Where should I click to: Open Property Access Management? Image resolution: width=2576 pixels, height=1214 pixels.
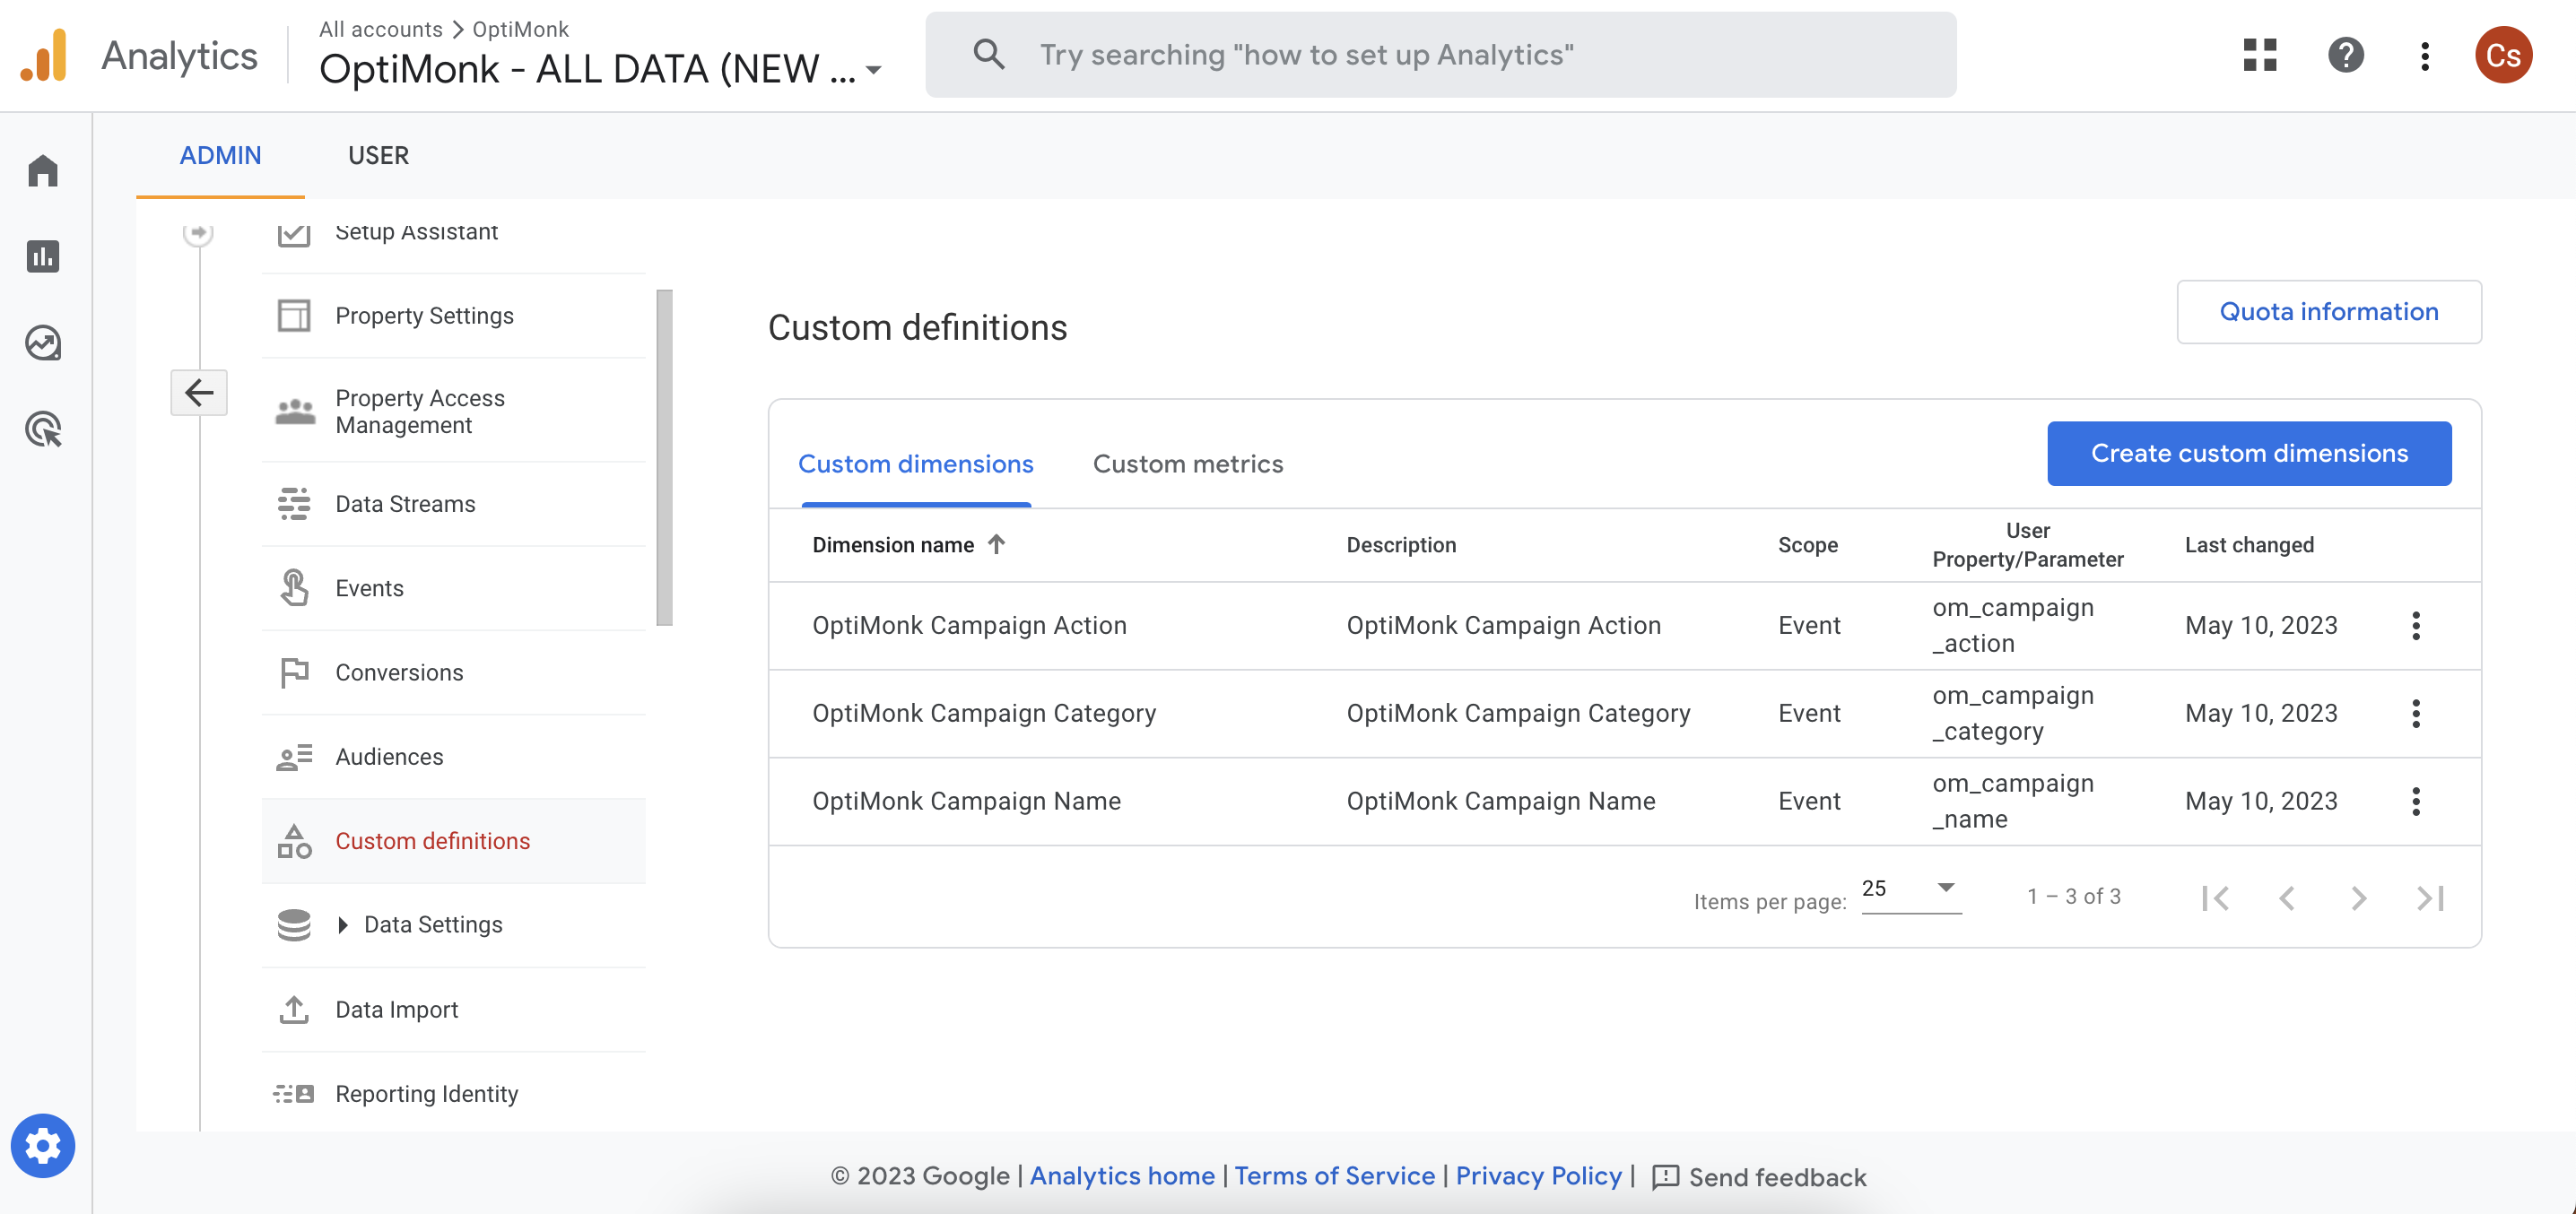click(453, 411)
